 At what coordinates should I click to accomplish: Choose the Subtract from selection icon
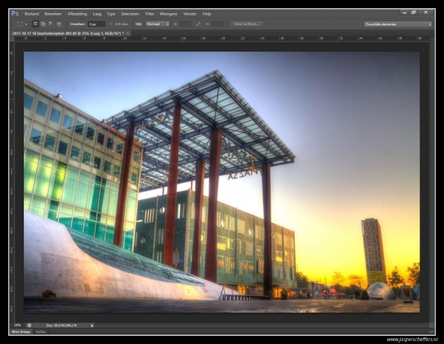coord(51,24)
